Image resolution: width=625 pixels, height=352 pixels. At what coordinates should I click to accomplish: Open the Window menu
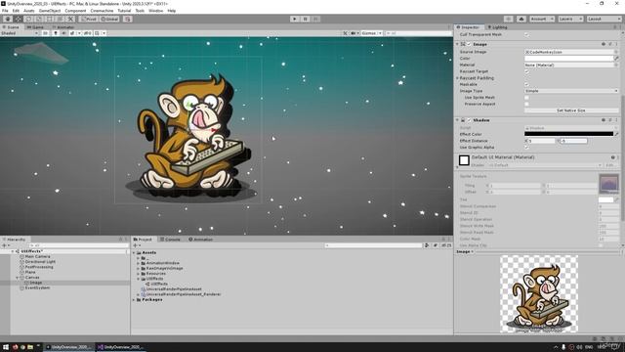155,11
